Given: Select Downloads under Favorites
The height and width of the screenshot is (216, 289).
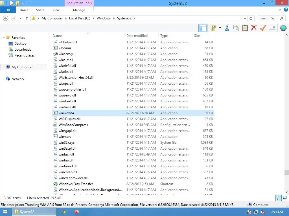Looking at the screenshot, I should tap(23, 49).
